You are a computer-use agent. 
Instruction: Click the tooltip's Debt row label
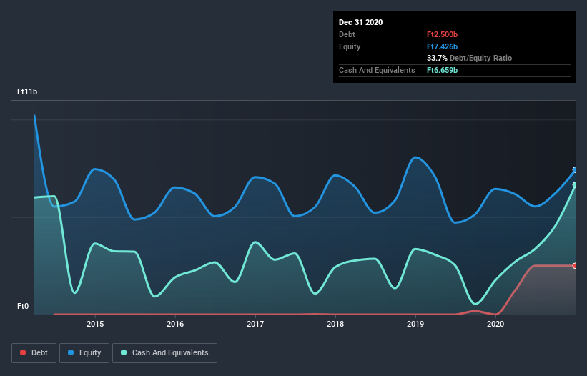coord(347,34)
